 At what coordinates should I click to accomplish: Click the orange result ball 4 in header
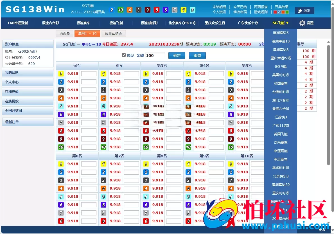130,10
